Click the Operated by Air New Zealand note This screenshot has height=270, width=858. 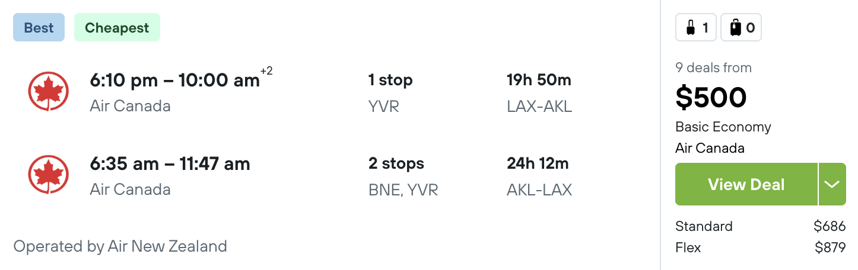[120, 246]
